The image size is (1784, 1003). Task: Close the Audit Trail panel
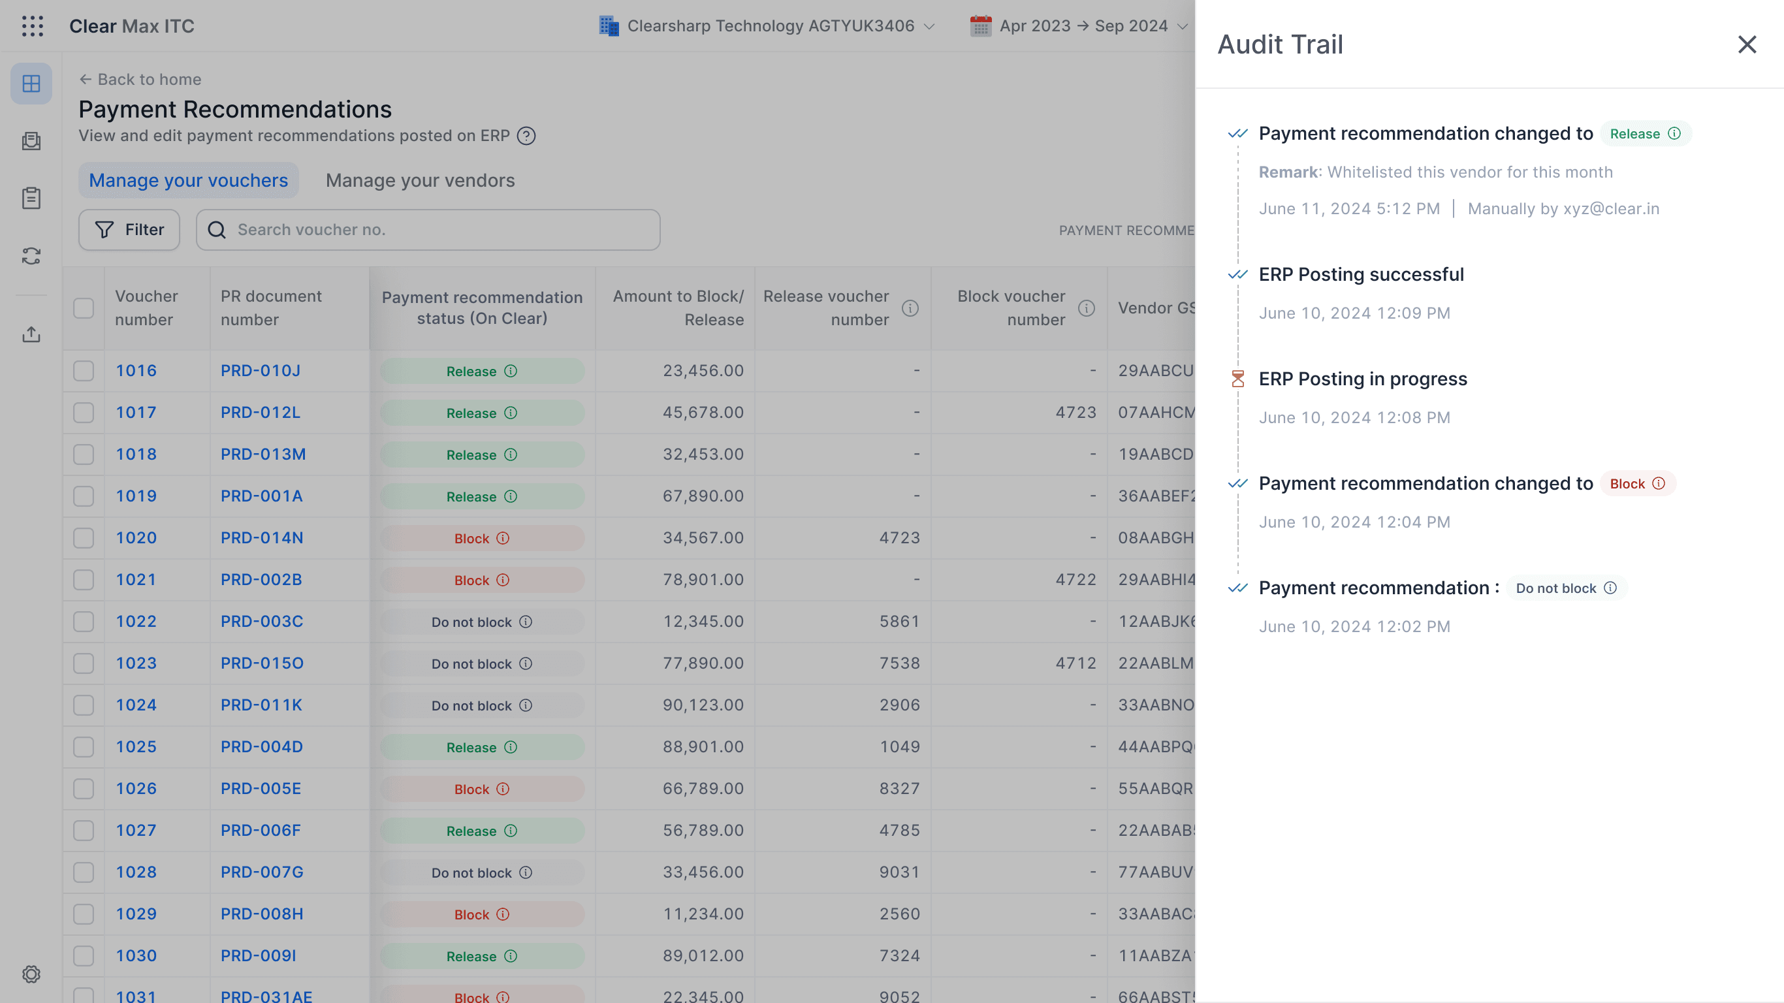coord(1747,44)
